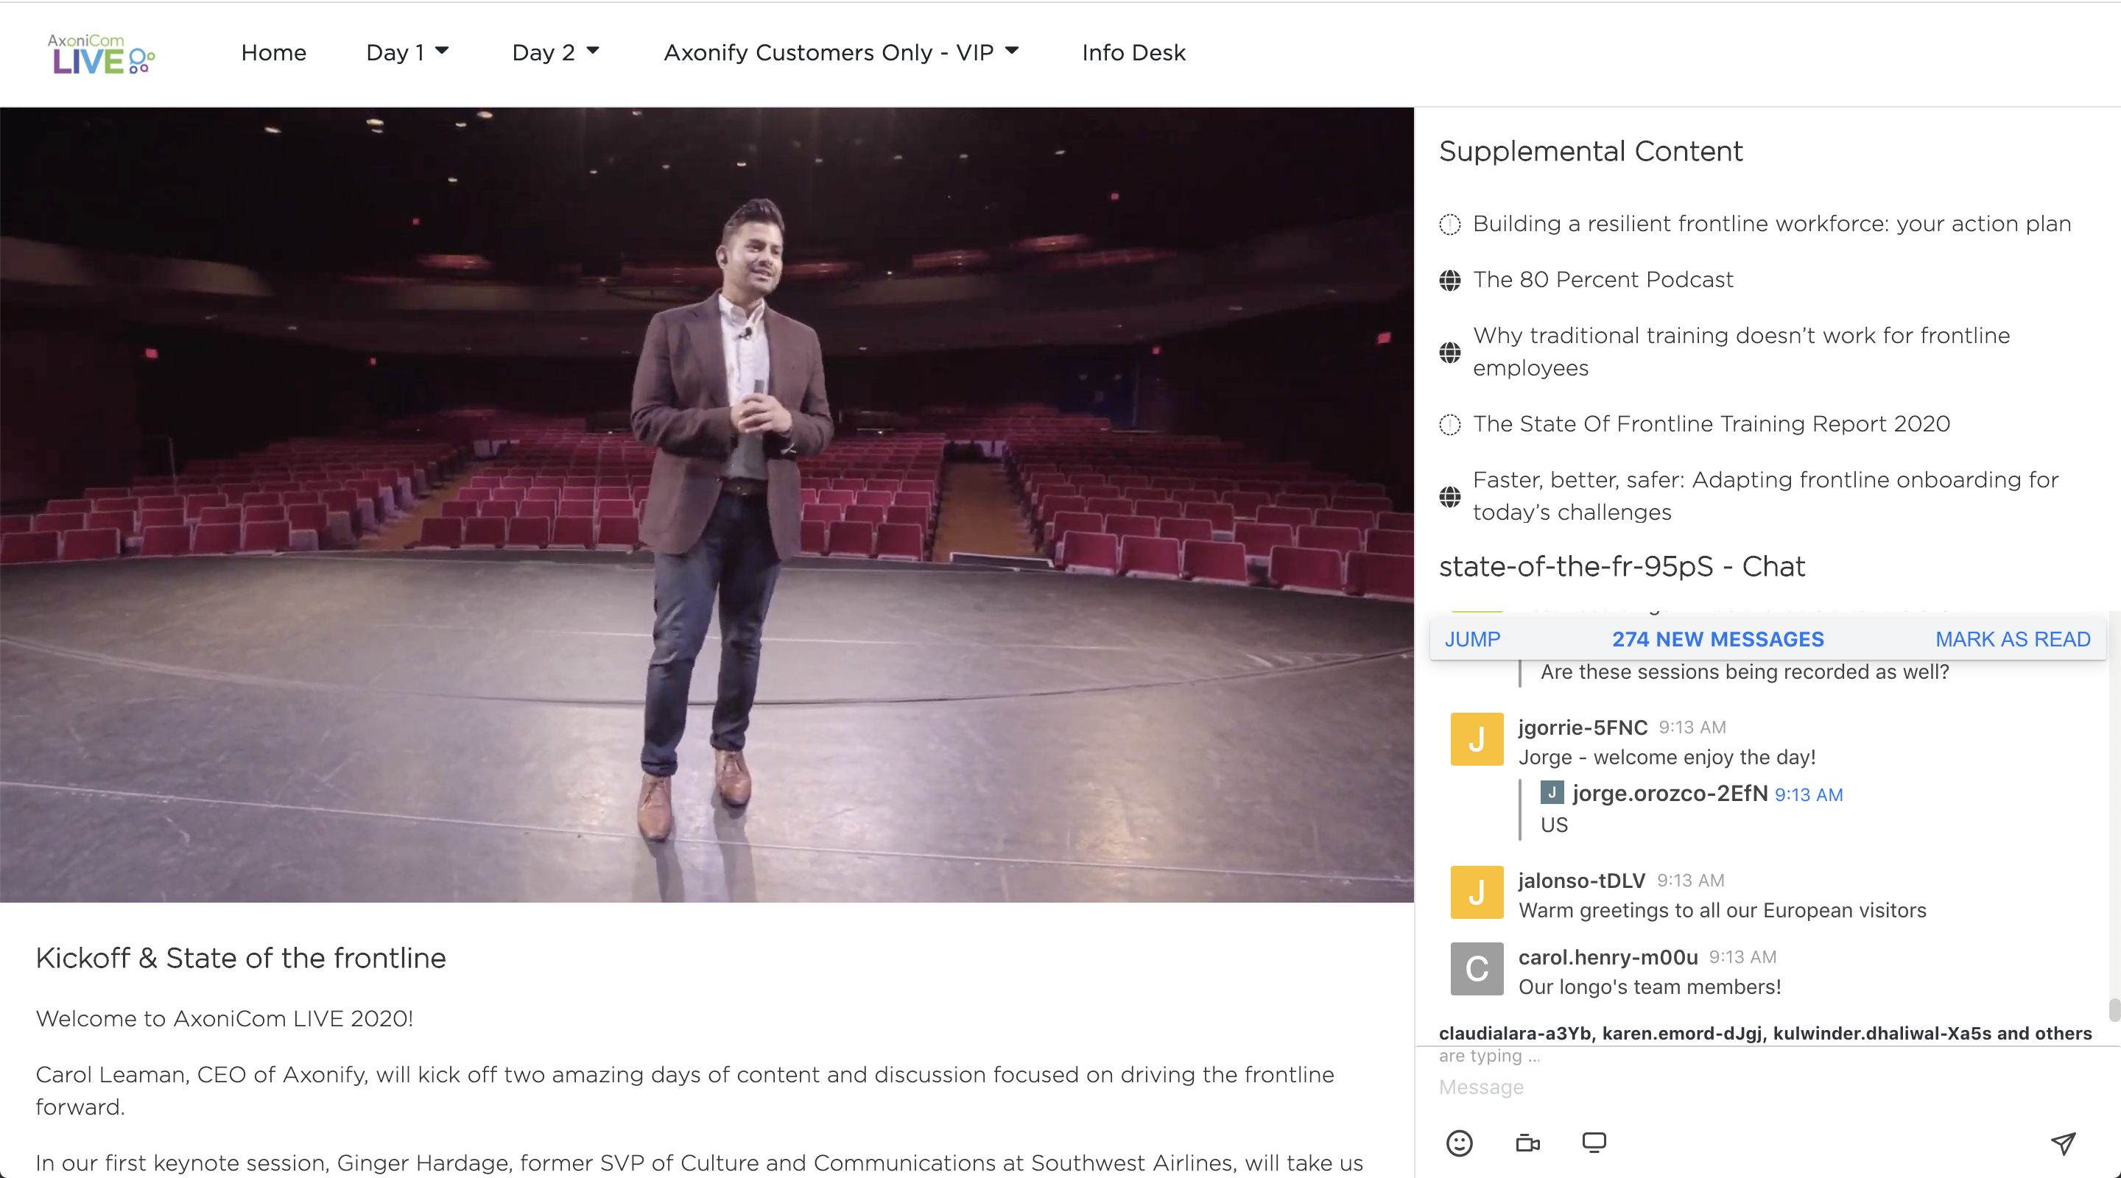
Task: Go to the Home menu item
Action: [273, 53]
